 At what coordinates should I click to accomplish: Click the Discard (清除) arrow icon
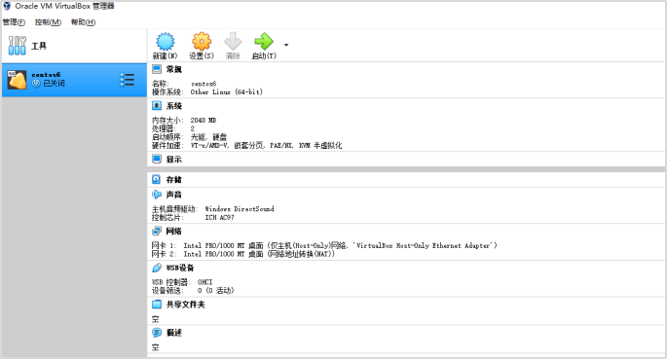[x=233, y=42]
